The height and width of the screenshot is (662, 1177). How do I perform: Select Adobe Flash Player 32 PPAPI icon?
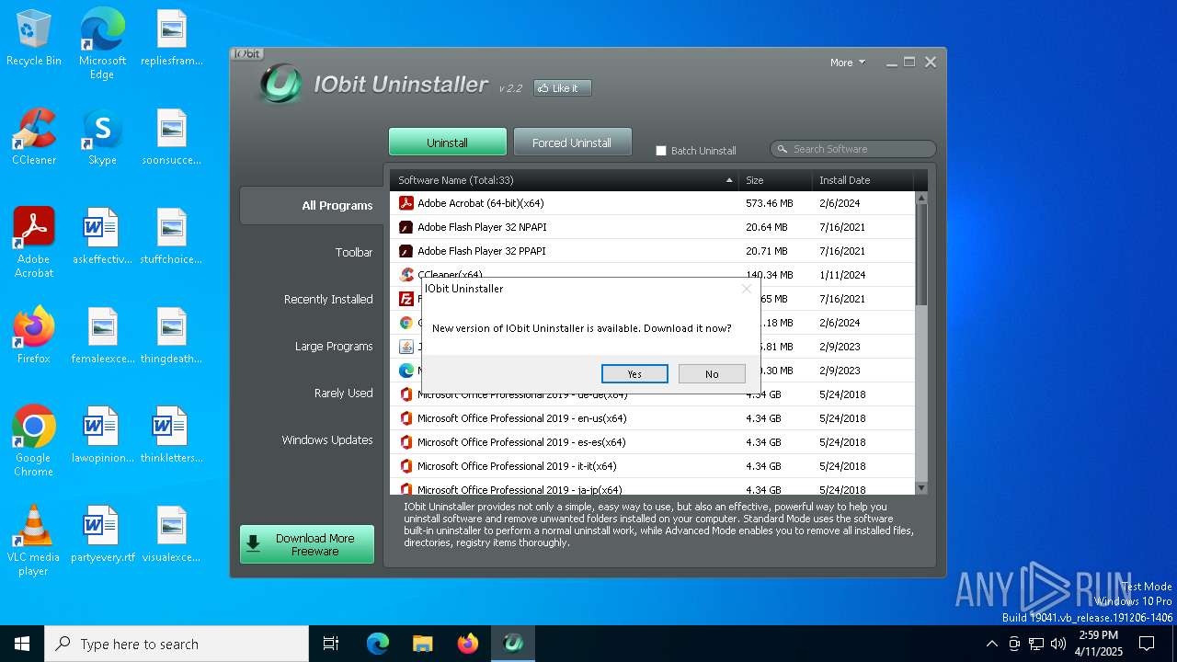click(x=406, y=251)
